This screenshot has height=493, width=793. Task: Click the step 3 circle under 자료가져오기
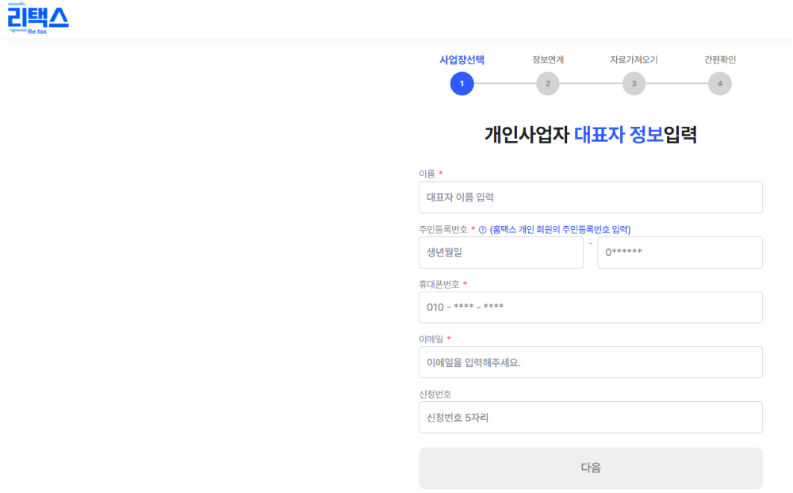tap(634, 83)
